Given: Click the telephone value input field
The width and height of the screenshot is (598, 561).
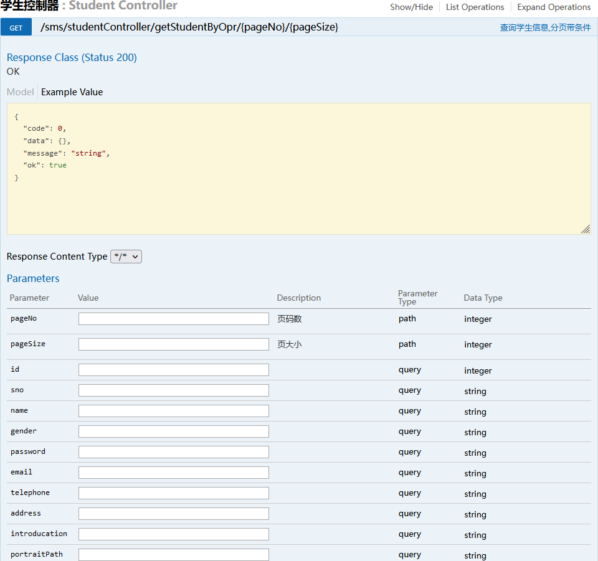Looking at the screenshot, I should 174,493.
